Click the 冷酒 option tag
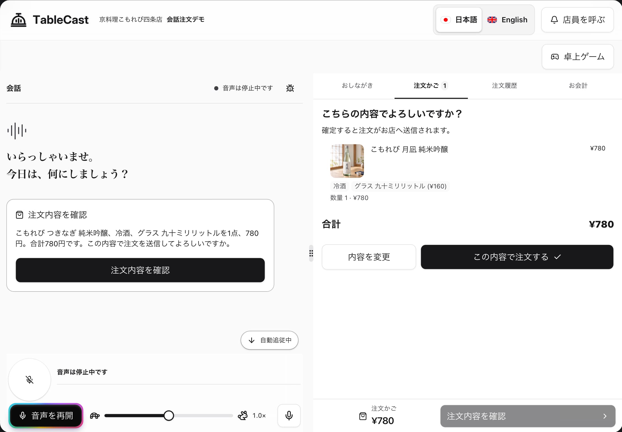622x432 pixels. click(x=339, y=186)
